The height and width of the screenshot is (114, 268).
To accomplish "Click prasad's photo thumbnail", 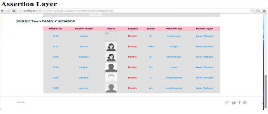I will click(111, 78).
